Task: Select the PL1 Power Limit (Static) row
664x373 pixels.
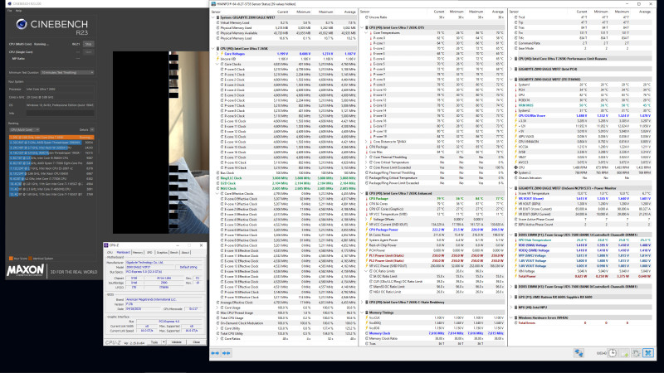Action: (x=434, y=255)
